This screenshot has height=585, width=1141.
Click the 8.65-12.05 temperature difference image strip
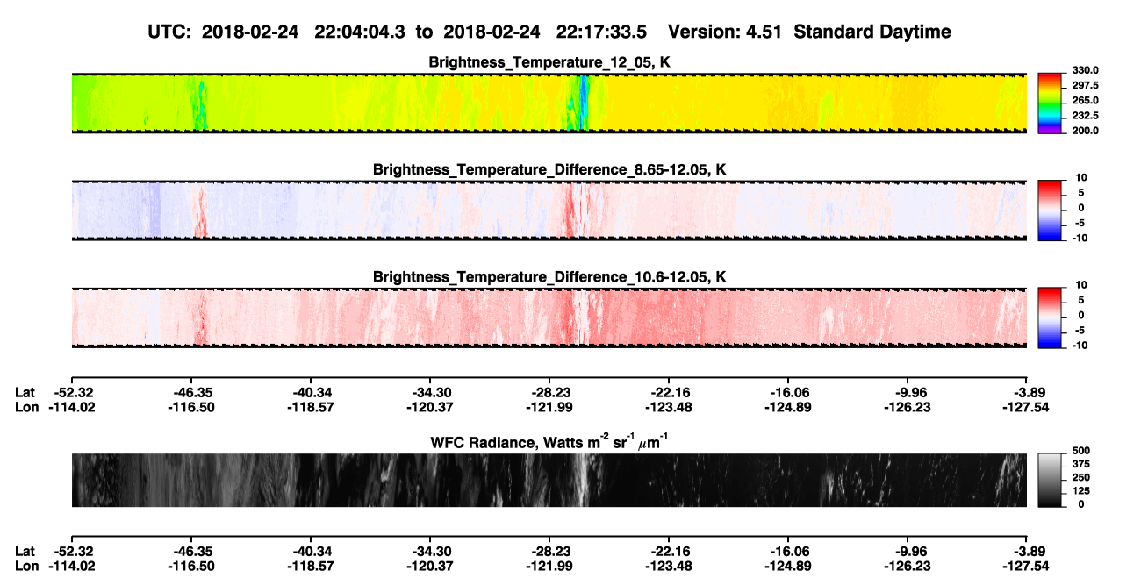(549, 210)
